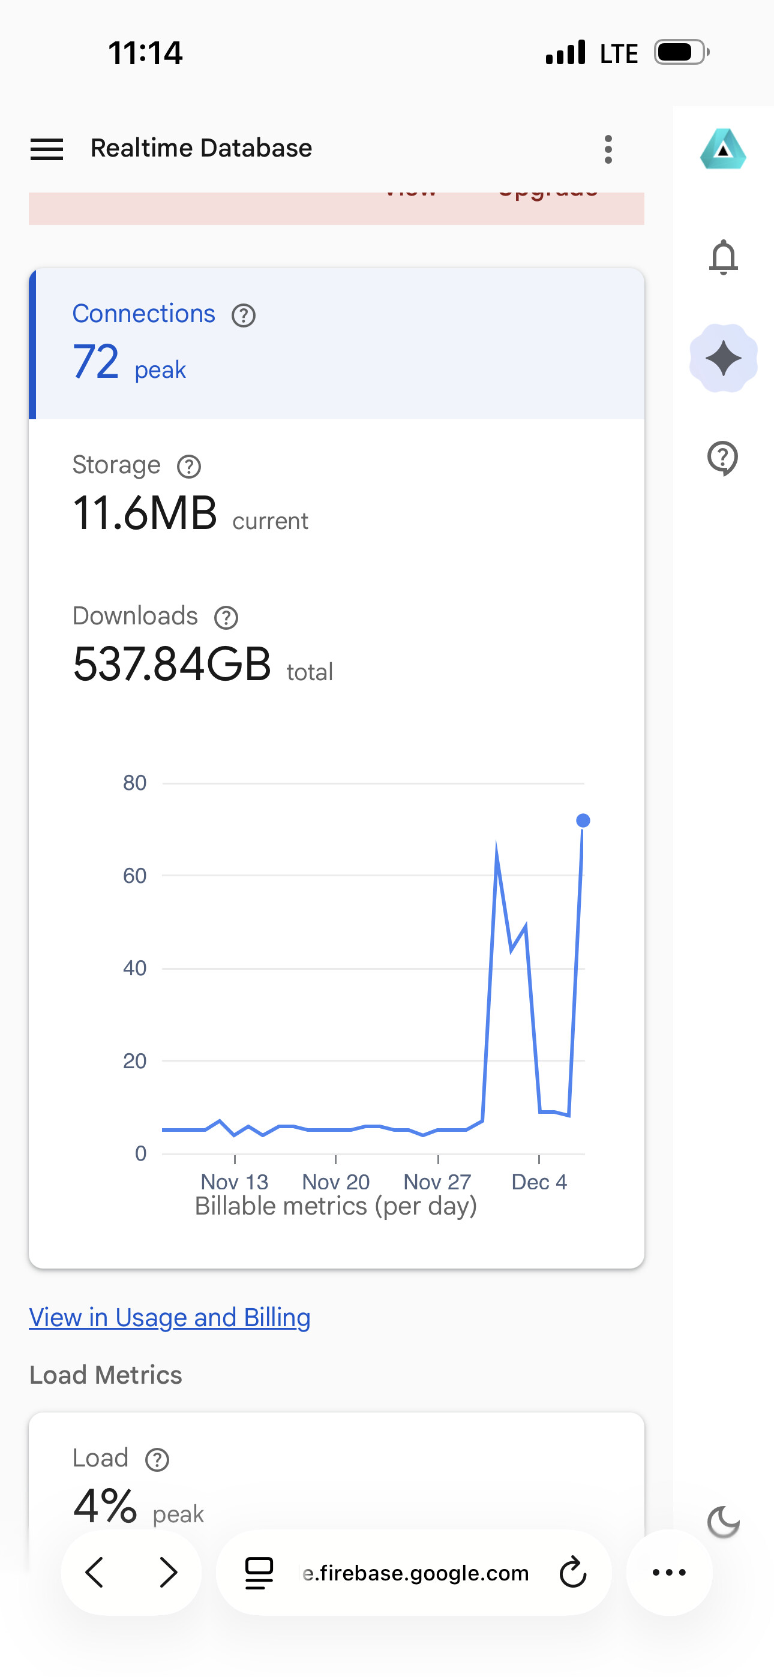Reload the Firebase console page
The width and height of the screenshot is (774, 1677).
pos(572,1573)
